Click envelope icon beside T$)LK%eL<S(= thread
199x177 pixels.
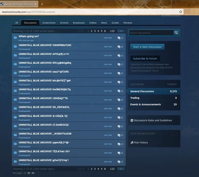[15, 153]
